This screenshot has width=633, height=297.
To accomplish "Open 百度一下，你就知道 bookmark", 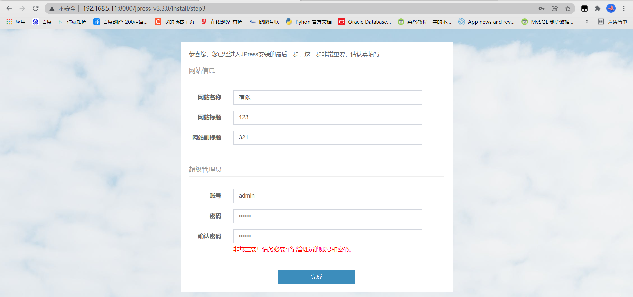I will (59, 22).
